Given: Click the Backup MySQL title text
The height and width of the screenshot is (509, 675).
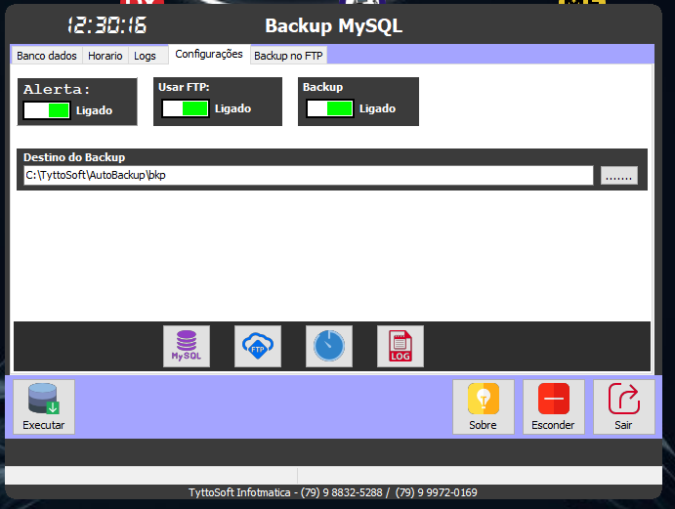Looking at the screenshot, I should pos(333,26).
